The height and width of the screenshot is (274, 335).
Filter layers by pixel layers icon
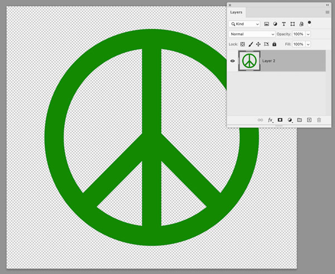(x=266, y=24)
